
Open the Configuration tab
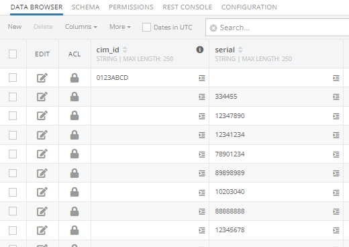(x=249, y=7)
